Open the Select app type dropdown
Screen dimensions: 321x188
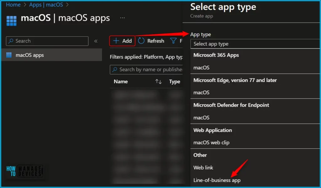[255, 44]
